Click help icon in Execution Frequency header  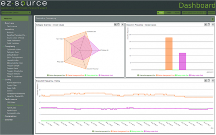click(x=212, y=19)
